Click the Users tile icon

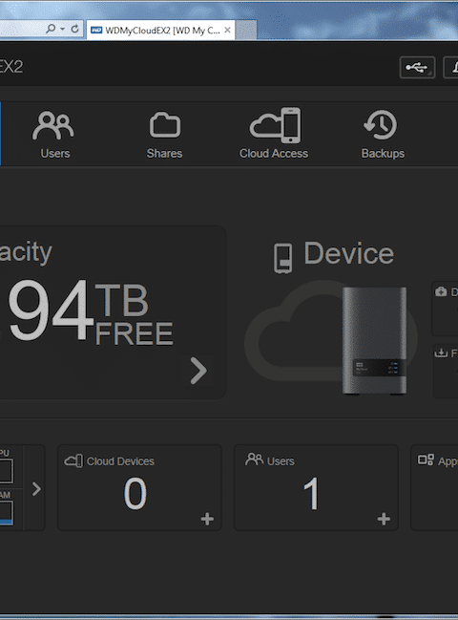click(x=254, y=460)
